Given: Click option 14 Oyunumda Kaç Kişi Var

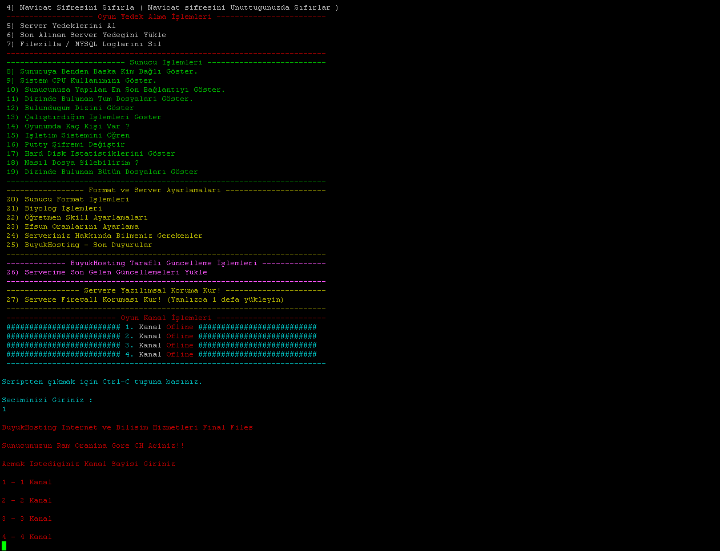Looking at the screenshot, I should (68, 126).
